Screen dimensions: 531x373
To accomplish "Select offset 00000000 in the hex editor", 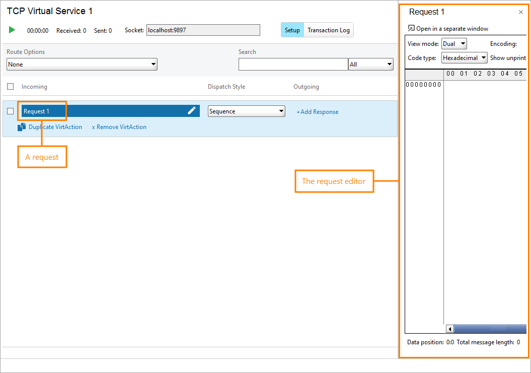I will [x=423, y=84].
